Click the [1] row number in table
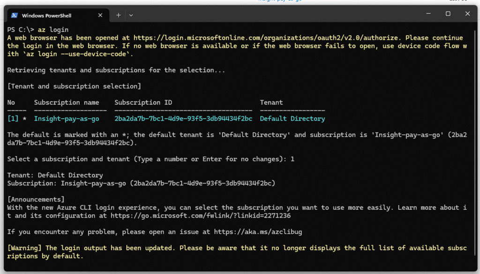This screenshot has height=274, width=480. (13, 119)
